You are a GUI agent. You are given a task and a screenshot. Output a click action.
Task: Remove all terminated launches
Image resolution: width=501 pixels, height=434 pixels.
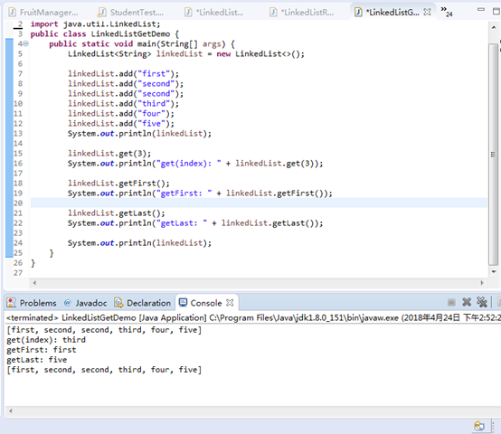click(482, 302)
